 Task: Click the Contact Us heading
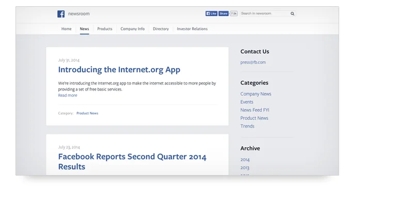click(255, 51)
